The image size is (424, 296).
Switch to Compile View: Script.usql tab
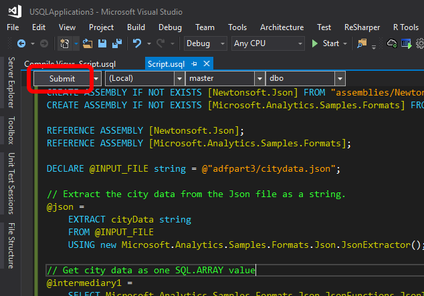click(70, 64)
